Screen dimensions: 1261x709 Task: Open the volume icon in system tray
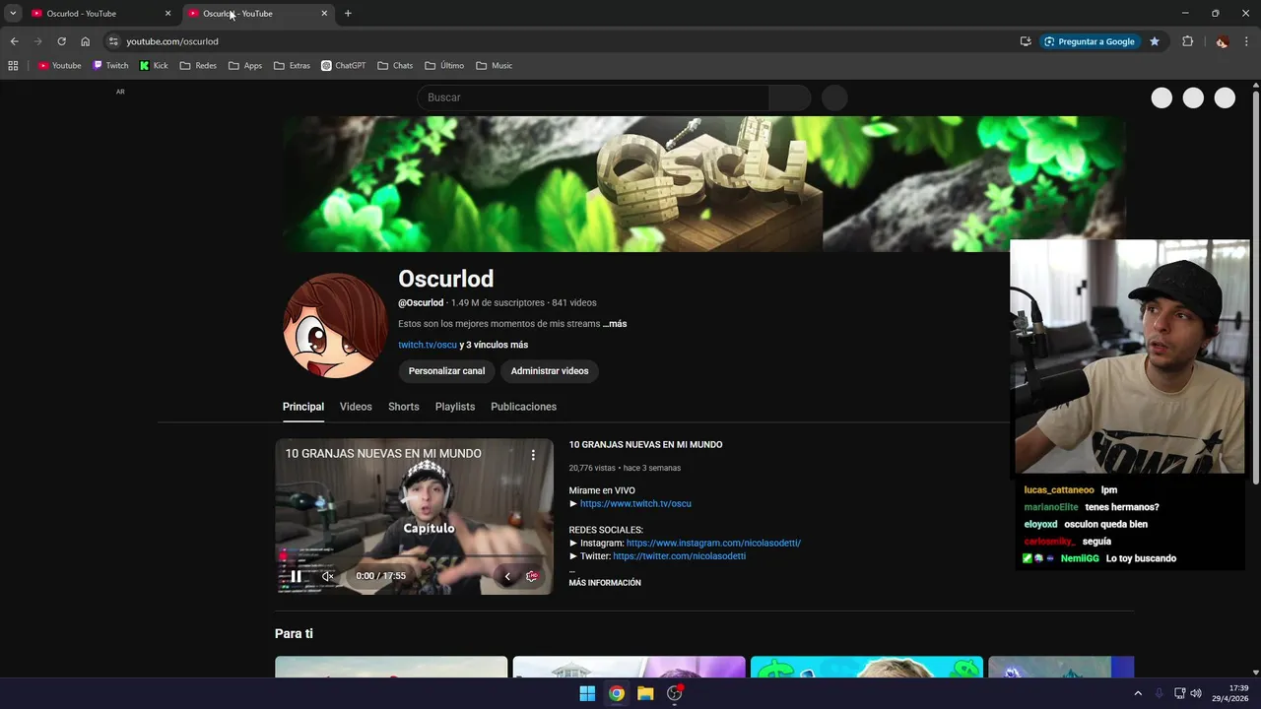point(1196,693)
